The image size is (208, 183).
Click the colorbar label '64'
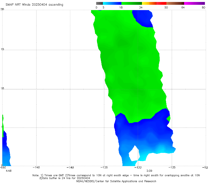[183, 8]
